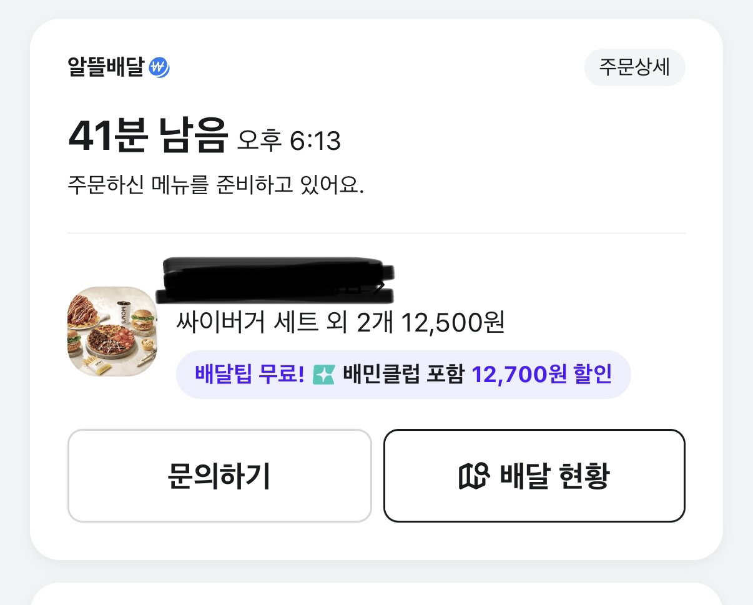The image size is (753, 605).
Task: Tap the lavender discount banner pill
Action: coord(403,375)
